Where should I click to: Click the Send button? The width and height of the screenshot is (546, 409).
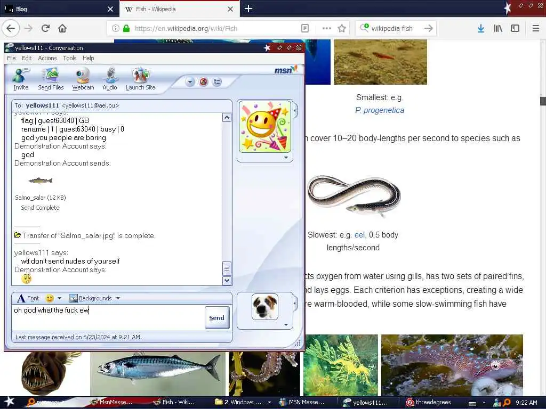coord(216,317)
